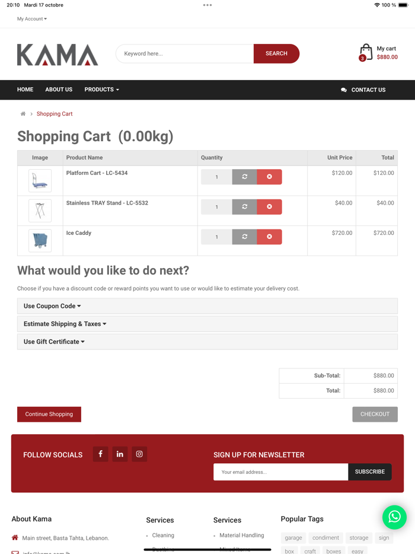Open the Ice Caddy thumbnail image
This screenshot has width=415, height=554.
click(40, 241)
